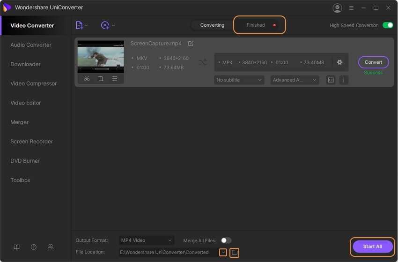
Task: Go to Merger in sidebar
Action: pos(20,122)
